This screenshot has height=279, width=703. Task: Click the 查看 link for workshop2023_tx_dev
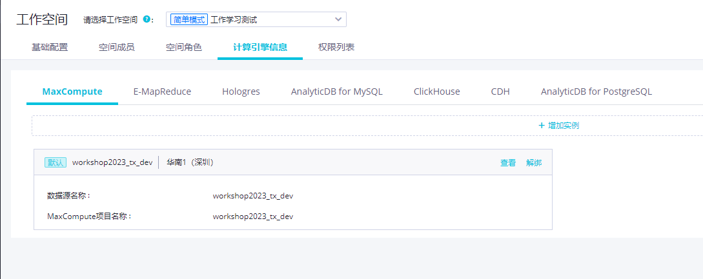tap(508, 163)
